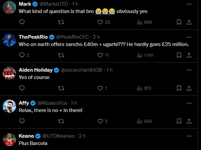Open Mark's profile avatar
The image size is (201, 150).
[10, 8]
